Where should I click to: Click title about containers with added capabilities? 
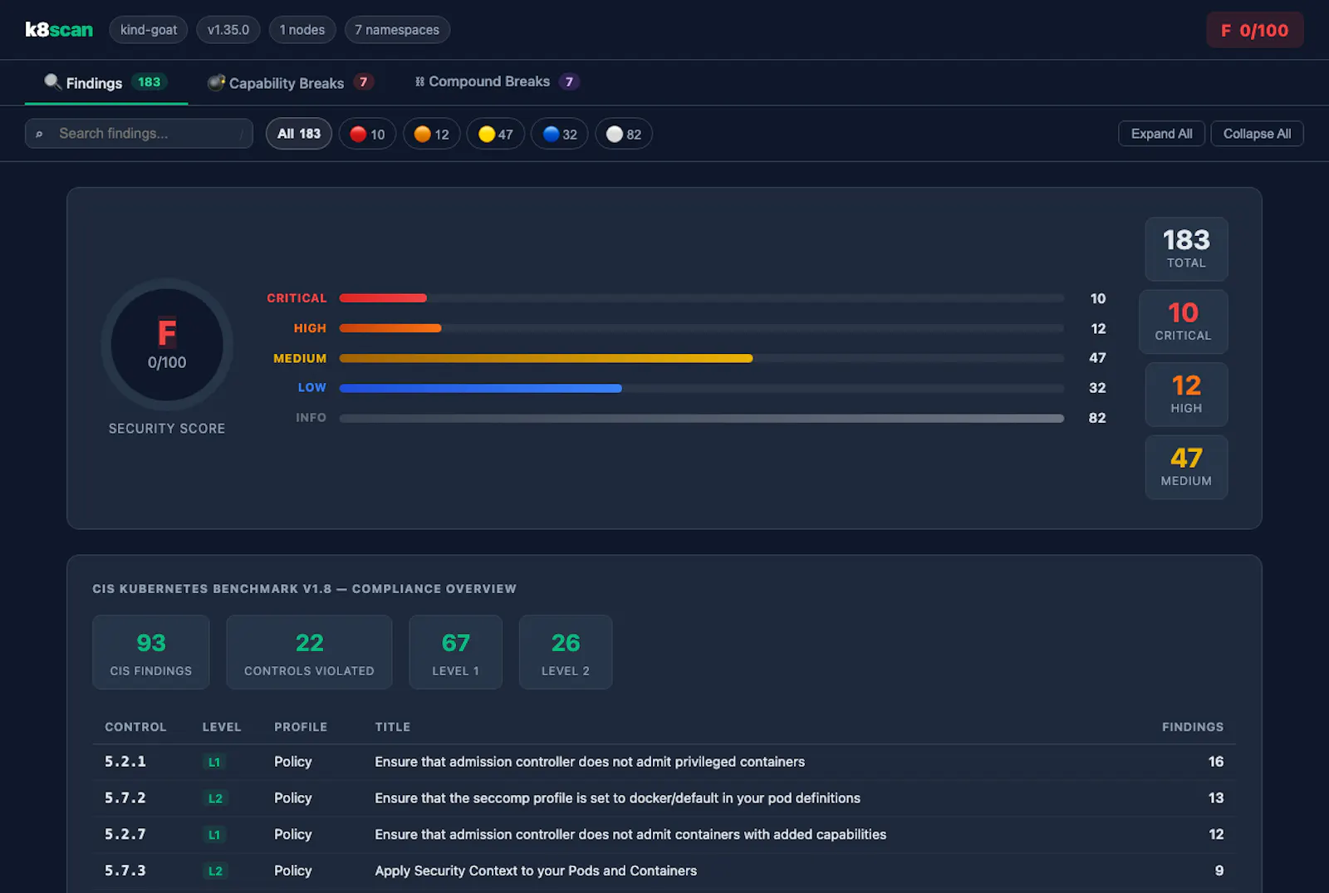[630, 835]
